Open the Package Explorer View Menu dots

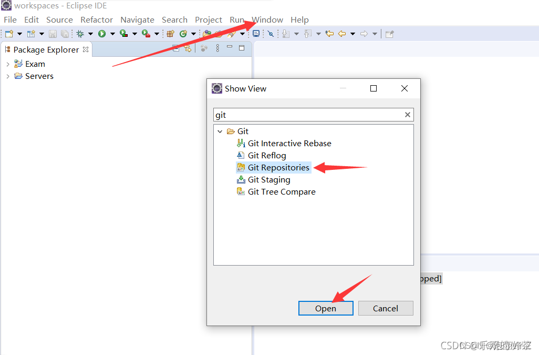tap(217, 48)
